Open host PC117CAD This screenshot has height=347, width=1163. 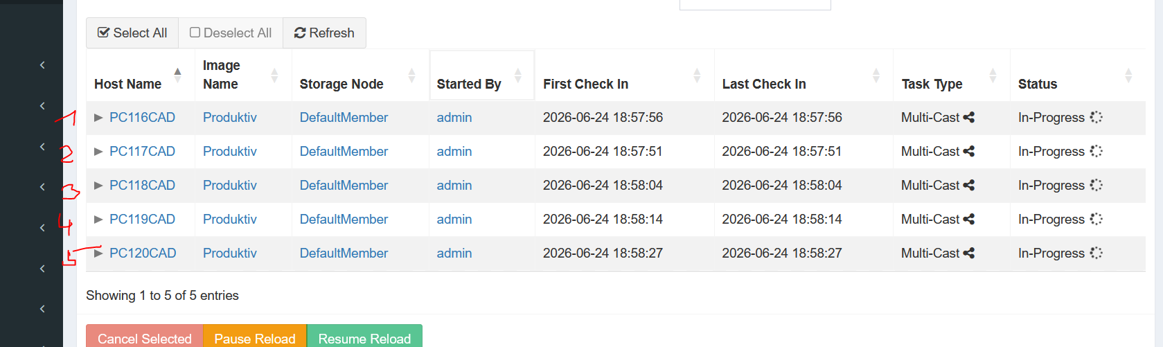pos(142,152)
